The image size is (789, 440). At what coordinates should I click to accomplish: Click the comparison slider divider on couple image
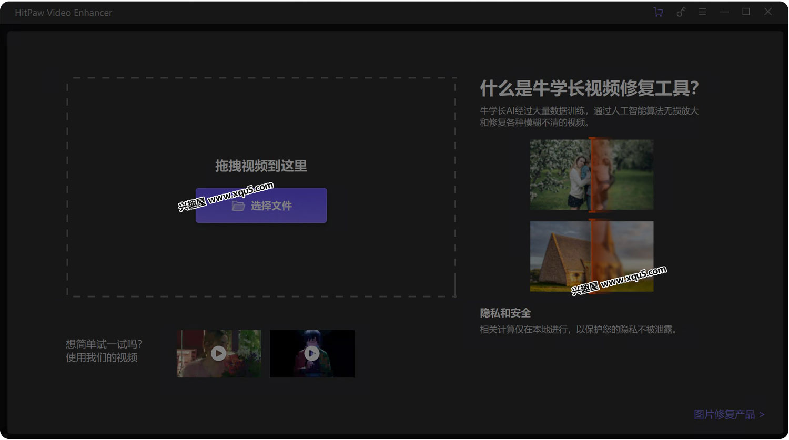[x=592, y=175]
